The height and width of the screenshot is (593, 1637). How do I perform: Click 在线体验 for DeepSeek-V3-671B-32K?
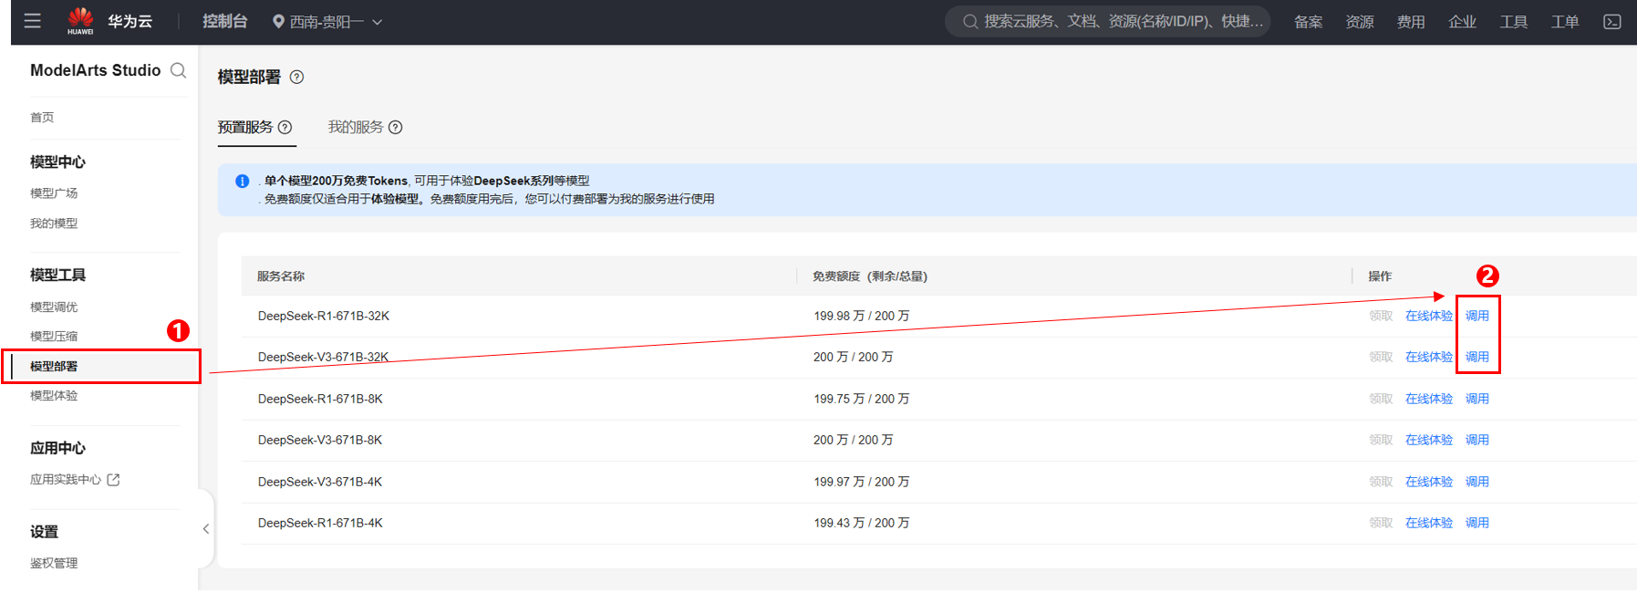pyautogui.click(x=1428, y=357)
